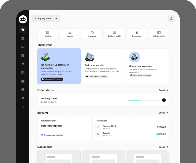The height and width of the screenshot is (163, 196).
Task: Open the folder icon in the sidebar
Action: 23,81
